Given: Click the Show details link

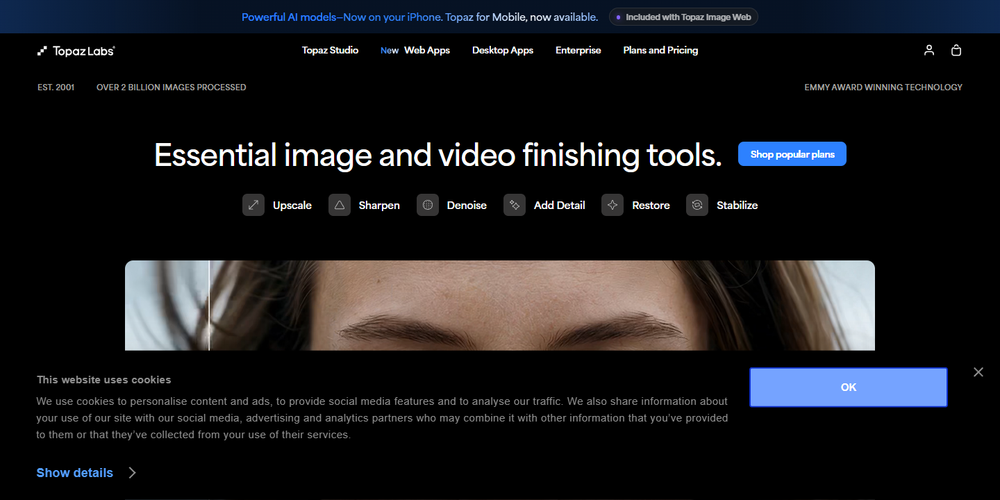Looking at the screenshot, I should 75,473.
